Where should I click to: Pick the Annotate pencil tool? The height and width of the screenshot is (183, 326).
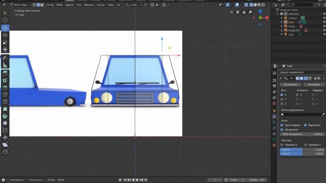tap(5, 58)
